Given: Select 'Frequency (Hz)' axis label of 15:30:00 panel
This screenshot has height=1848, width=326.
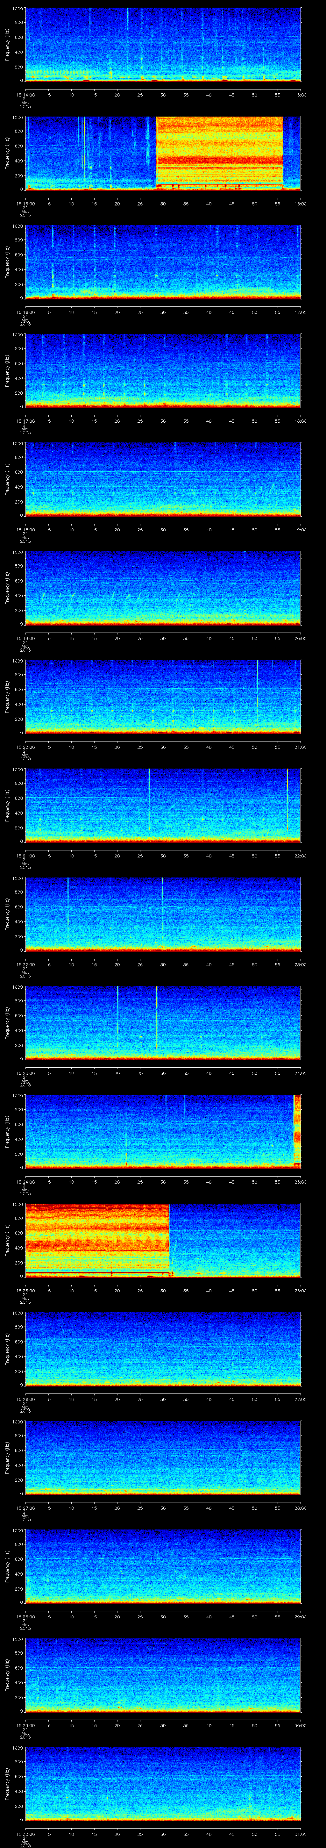Looking at the screenshot, I should tap(7, 1785).
